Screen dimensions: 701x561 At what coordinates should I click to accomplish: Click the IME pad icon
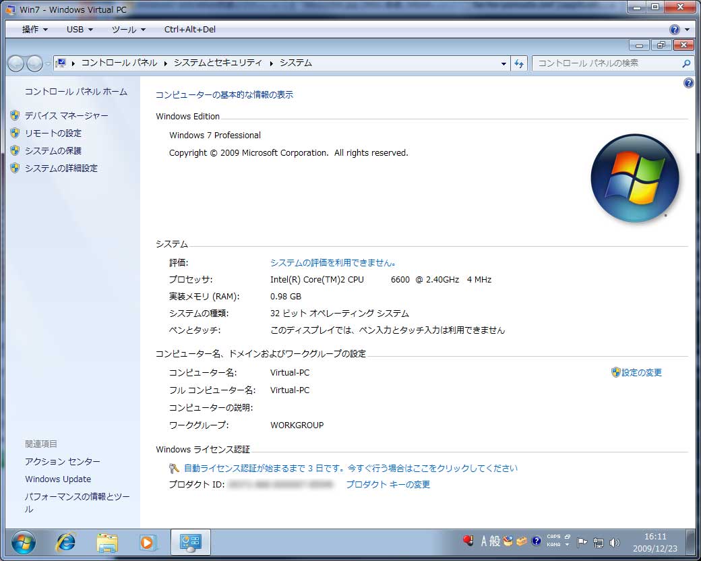point(508,541)
